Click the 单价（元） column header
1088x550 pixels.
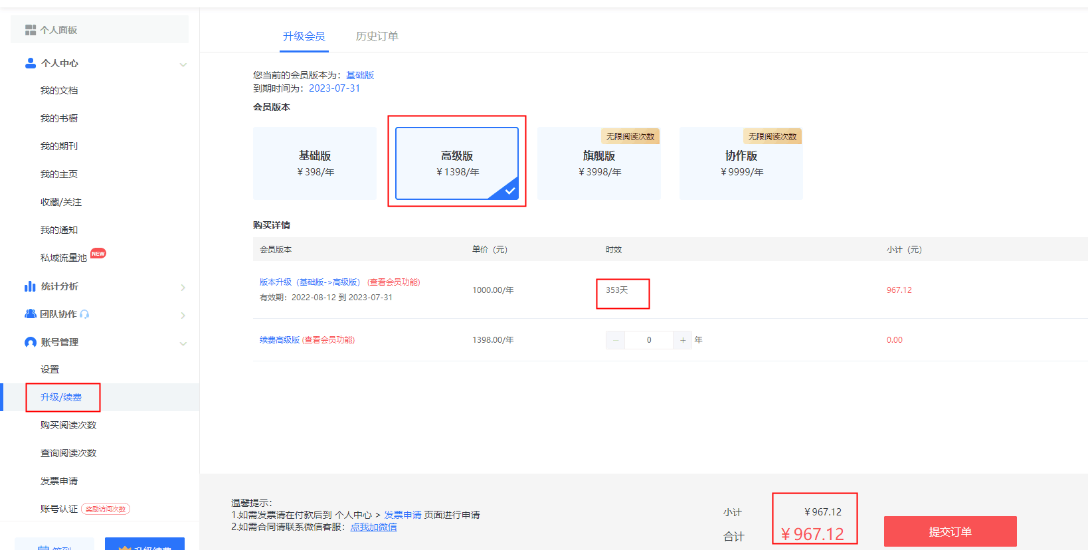click(490, 250)
